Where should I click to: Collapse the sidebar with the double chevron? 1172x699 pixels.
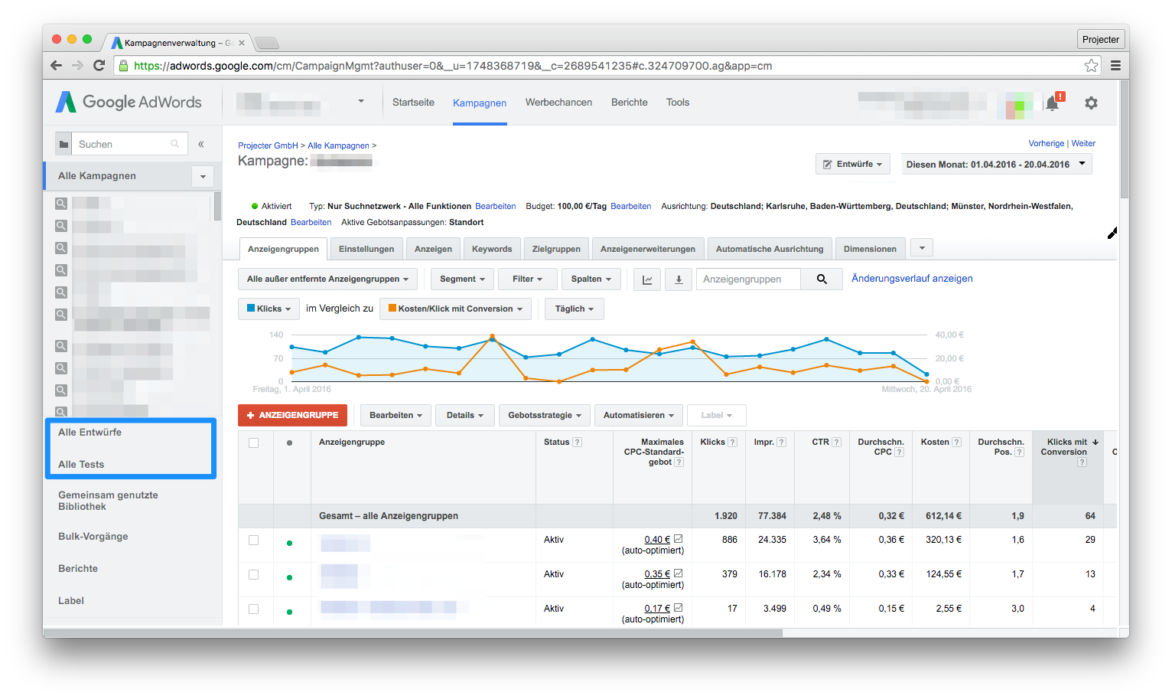pos(201,144)
